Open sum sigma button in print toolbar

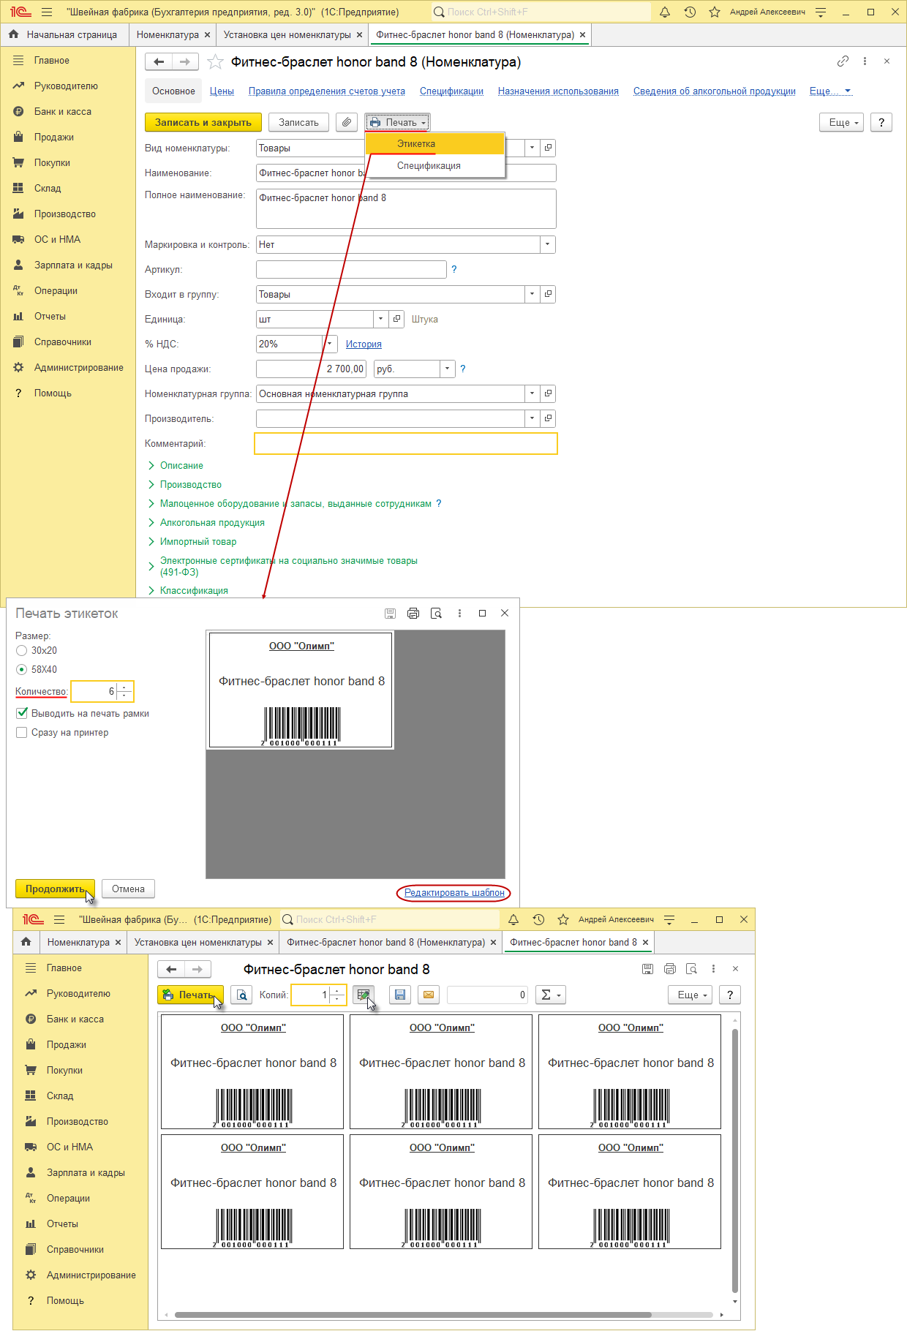click(551, 995)
